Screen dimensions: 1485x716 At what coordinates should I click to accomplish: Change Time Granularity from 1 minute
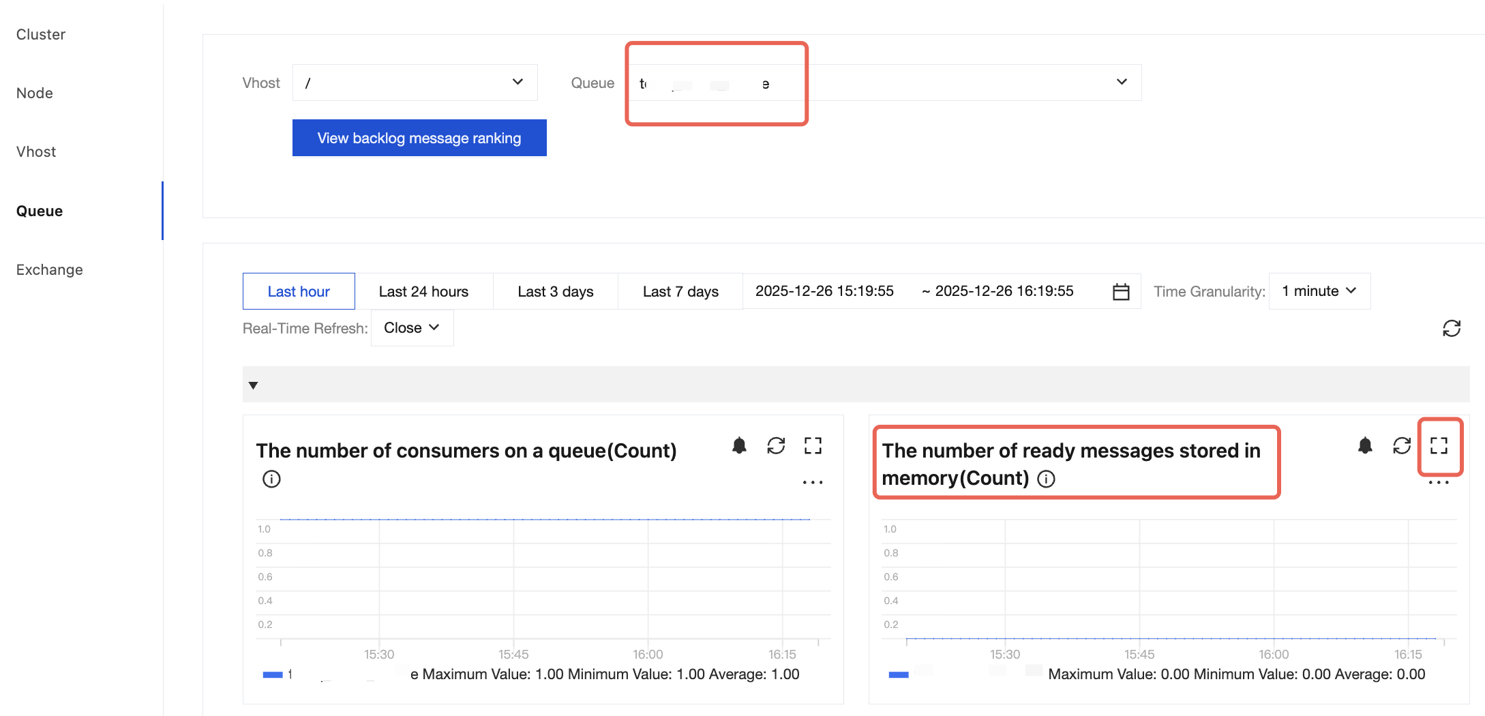(x=1319, y=291)
